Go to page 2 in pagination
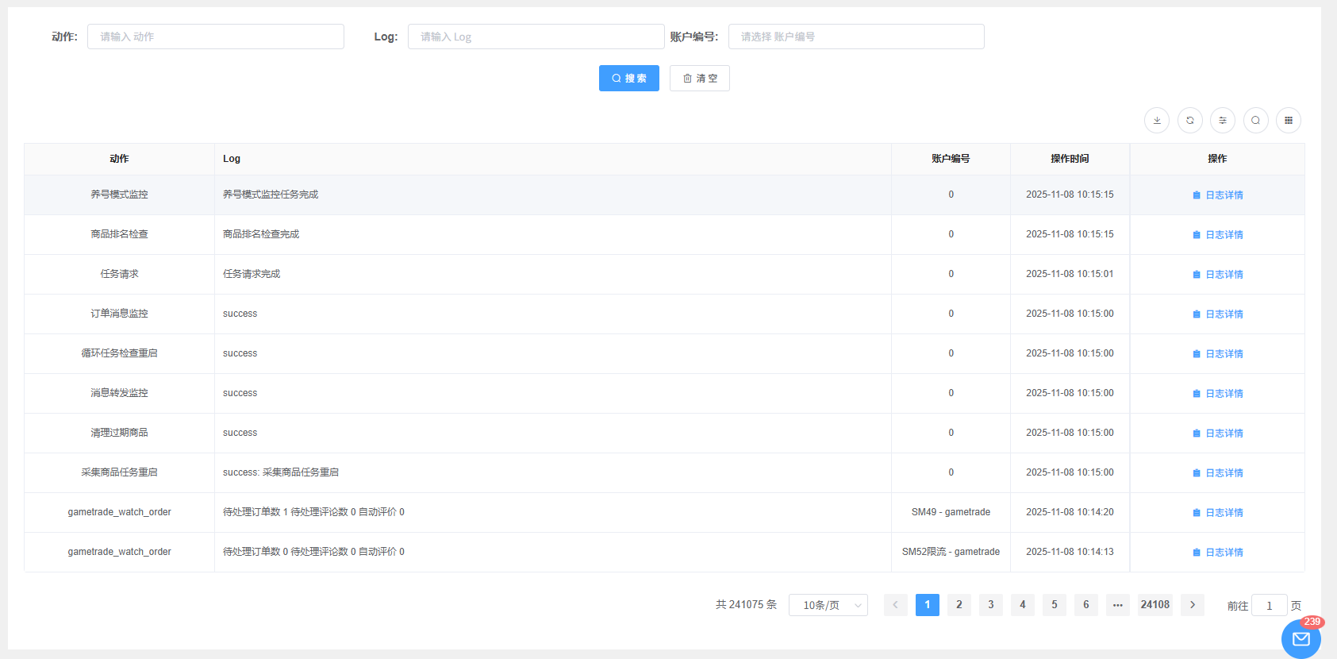The width and height of the screenshot is (1337, 659). click(959, 605)
